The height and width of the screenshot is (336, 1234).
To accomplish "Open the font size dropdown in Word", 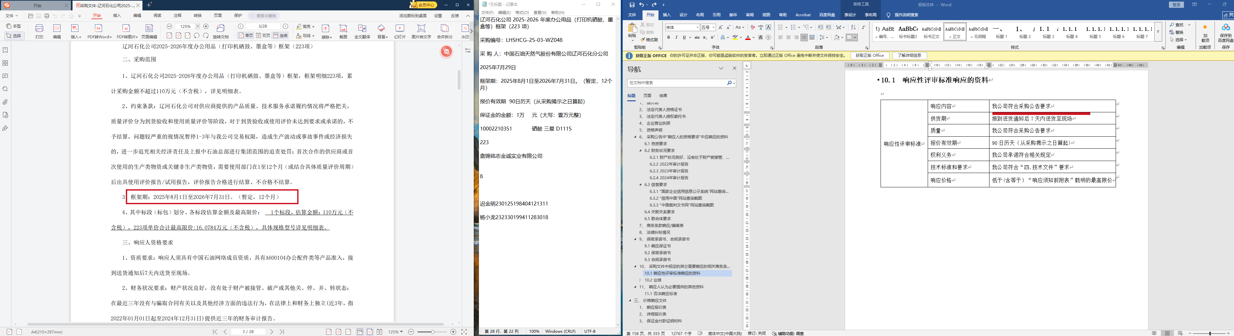I will click(x=713, y=28).
